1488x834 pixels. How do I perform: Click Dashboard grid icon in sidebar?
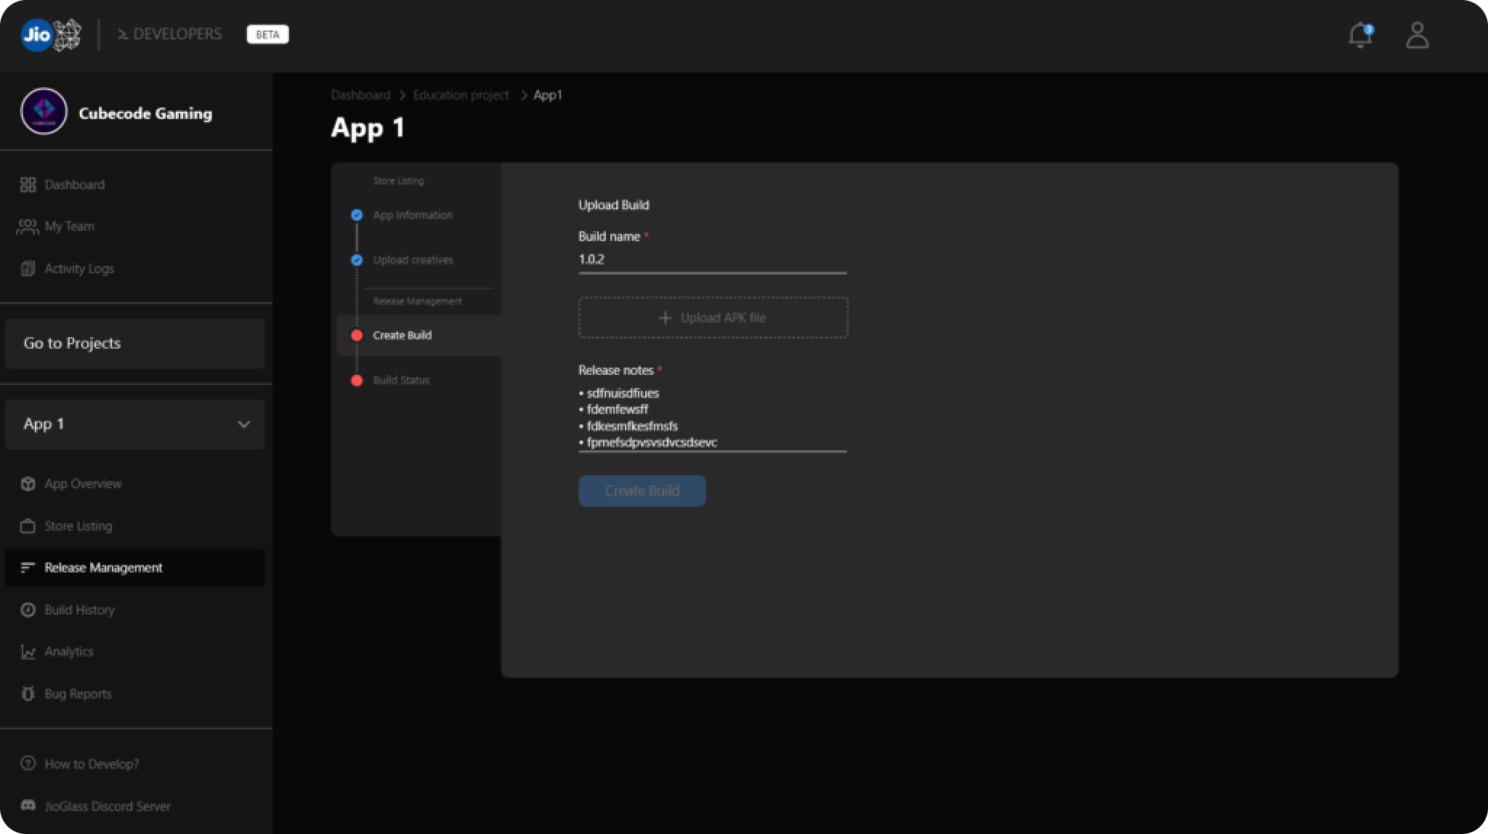tap(28, 185)
